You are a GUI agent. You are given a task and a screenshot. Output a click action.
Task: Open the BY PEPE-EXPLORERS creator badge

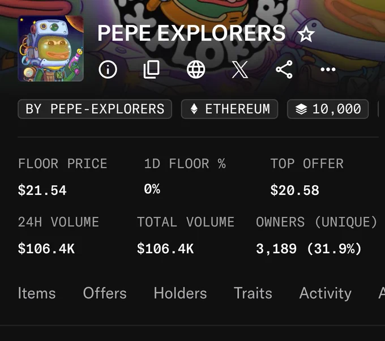point(95,109)
